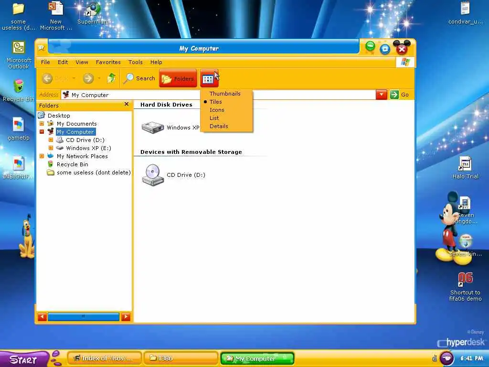The image size is (489, 367).
Task: Click the Views toolbar button
Action: pos(209,79)
